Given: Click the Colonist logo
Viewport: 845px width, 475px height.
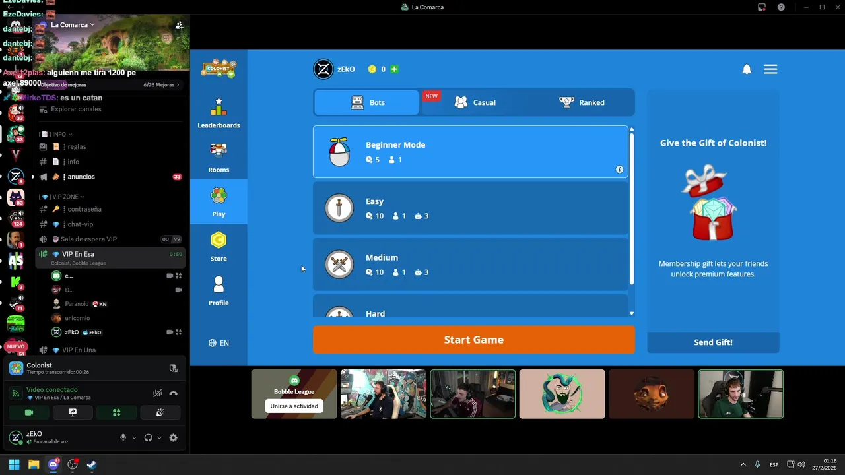Looking at the screenshot, I should coord(219,68).
